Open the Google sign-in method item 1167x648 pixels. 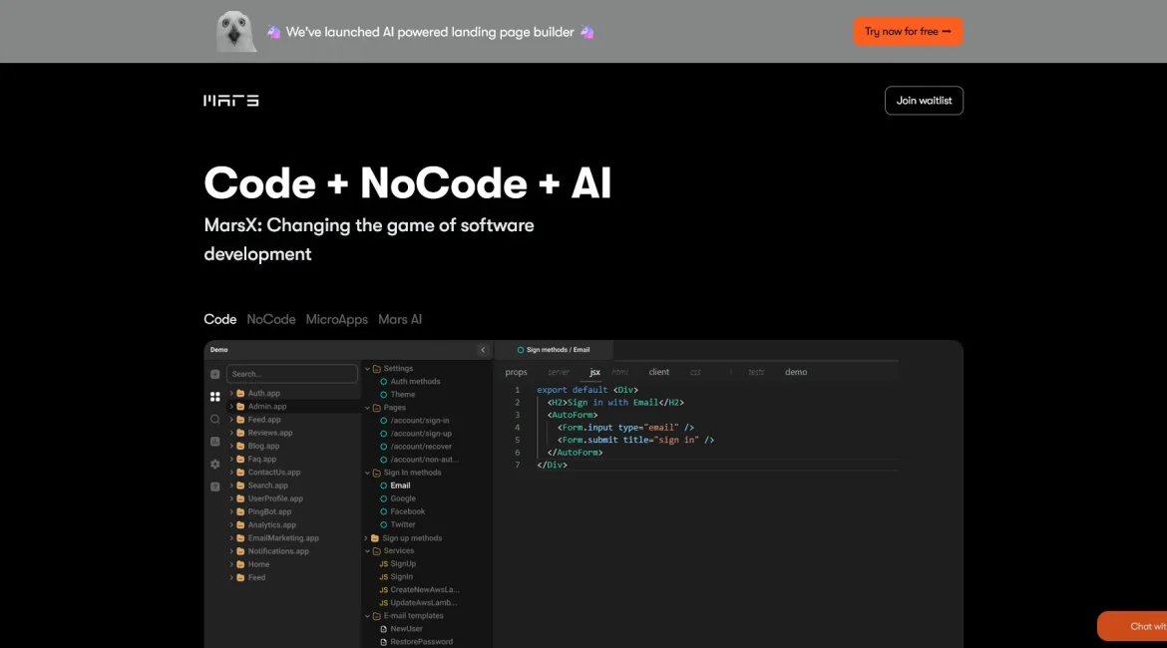tap(397, 498)
